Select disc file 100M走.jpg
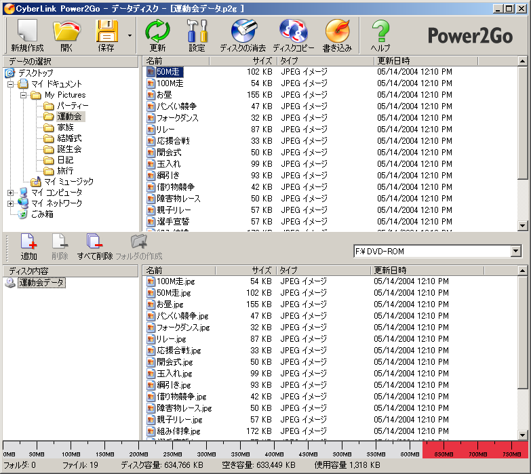531x474 pixels. pyautogui.click(x=176, y=281)
